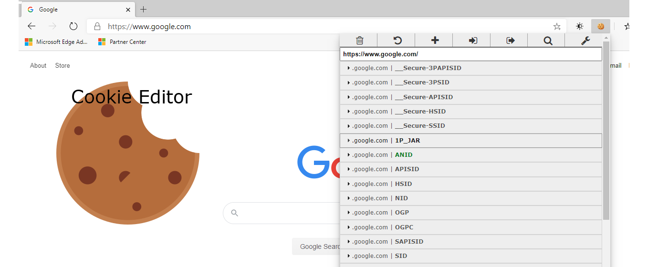This screenshot has width=668, height=267.
Task: Expand the SAPISID cookie entry
Action: pyautogui.click(x=471, y=242)
